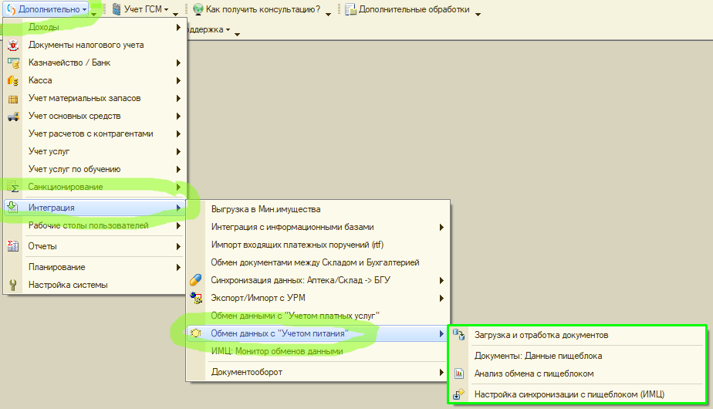Click the Экспорт/Импорт с УРМ icon
Viewport: 713px width, 409px height.
click(196, 298)
